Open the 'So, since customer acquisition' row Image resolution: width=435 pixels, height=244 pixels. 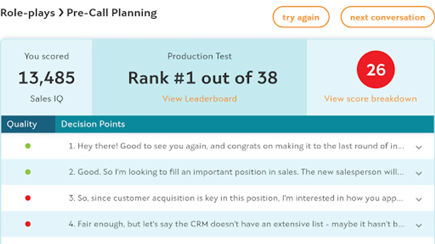tap(236, 198)
